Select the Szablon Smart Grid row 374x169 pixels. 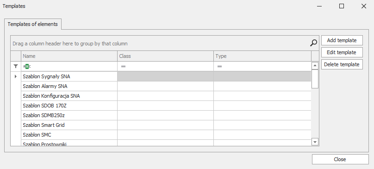[x=166, y=125]
